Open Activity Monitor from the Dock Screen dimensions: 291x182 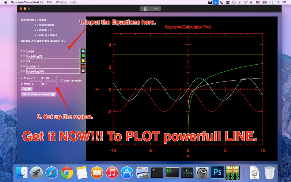tap(187, 173)
